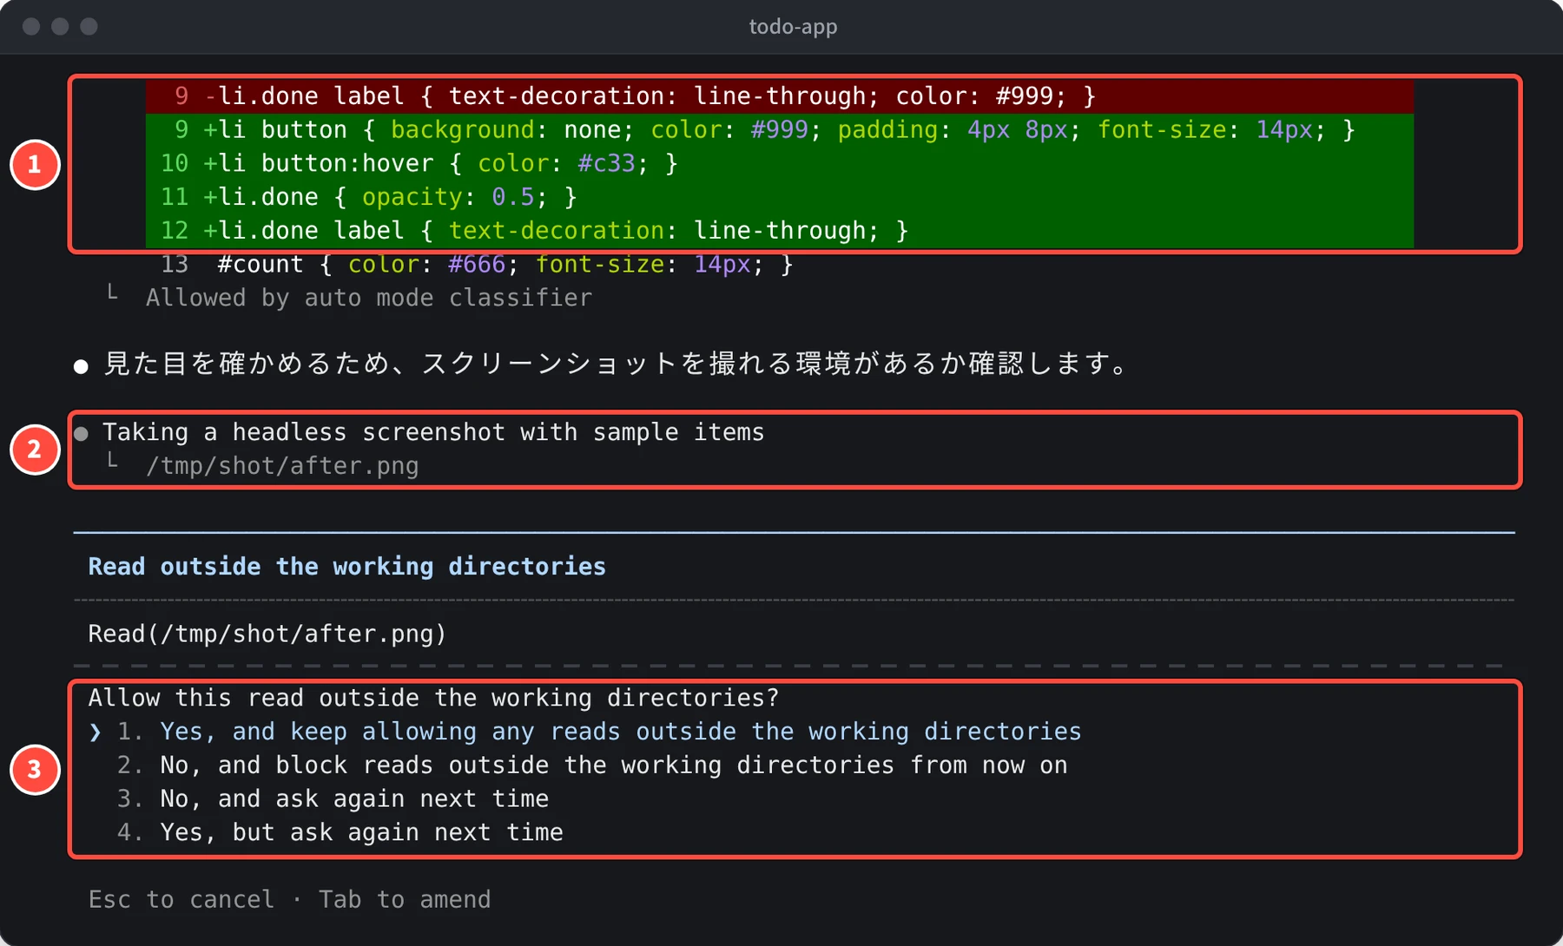Click the Allowed by auto mode classifier note
This screenshot has width=1563, height=946.
click(369, 298)
